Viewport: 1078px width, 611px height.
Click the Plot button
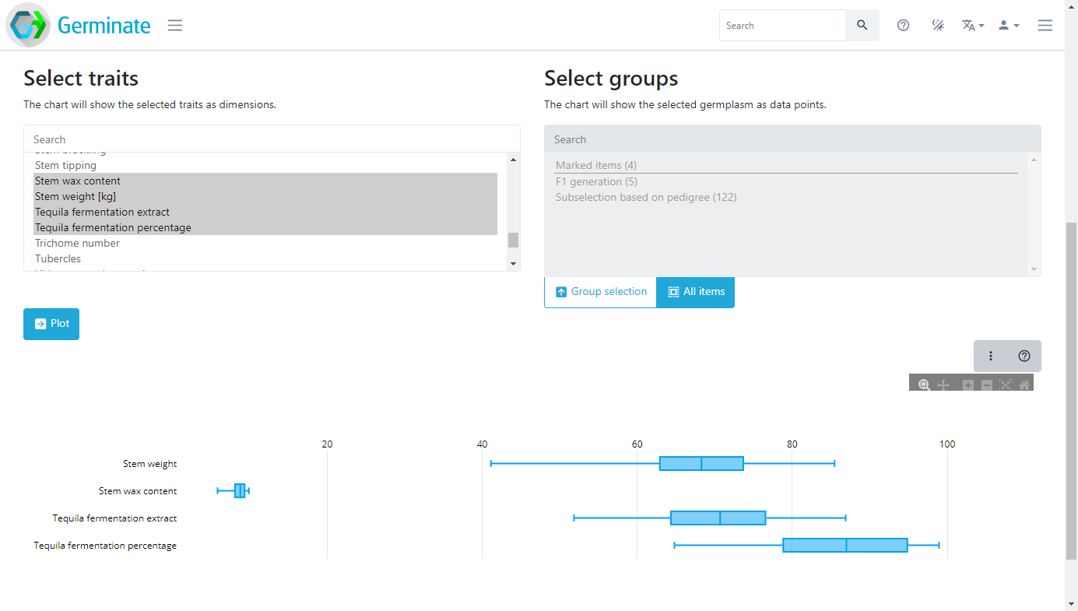[x=51, y=324]
